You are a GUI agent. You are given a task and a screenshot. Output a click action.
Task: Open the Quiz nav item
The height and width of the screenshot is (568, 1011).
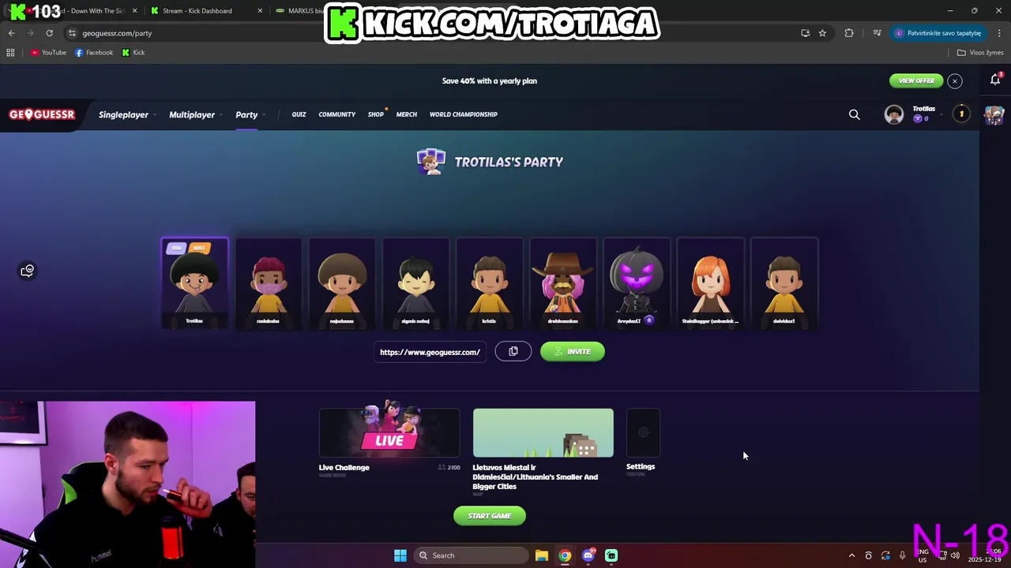pyautogui.click(x=299, y=114)
